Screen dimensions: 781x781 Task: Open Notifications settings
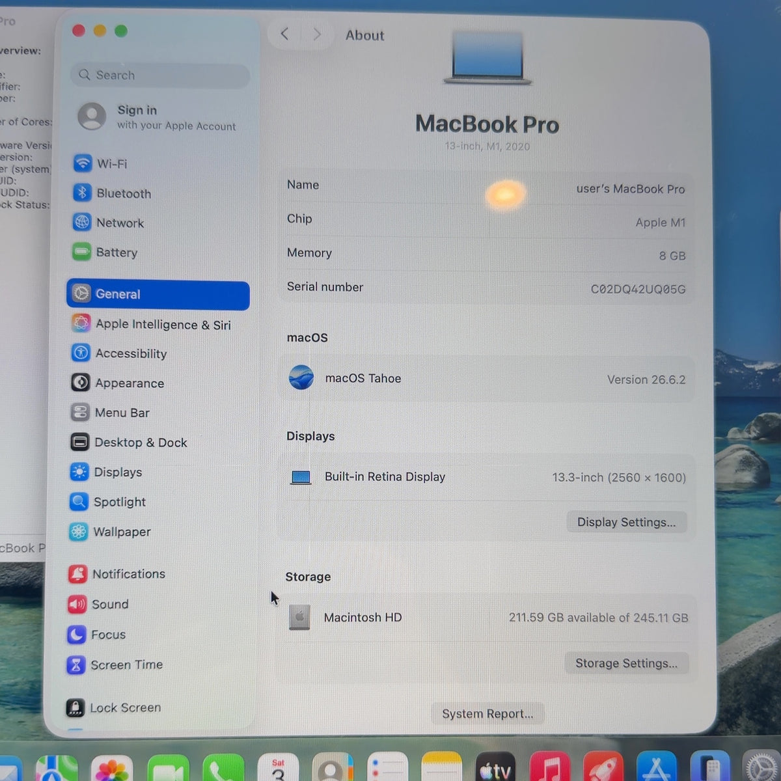point(117,574)
